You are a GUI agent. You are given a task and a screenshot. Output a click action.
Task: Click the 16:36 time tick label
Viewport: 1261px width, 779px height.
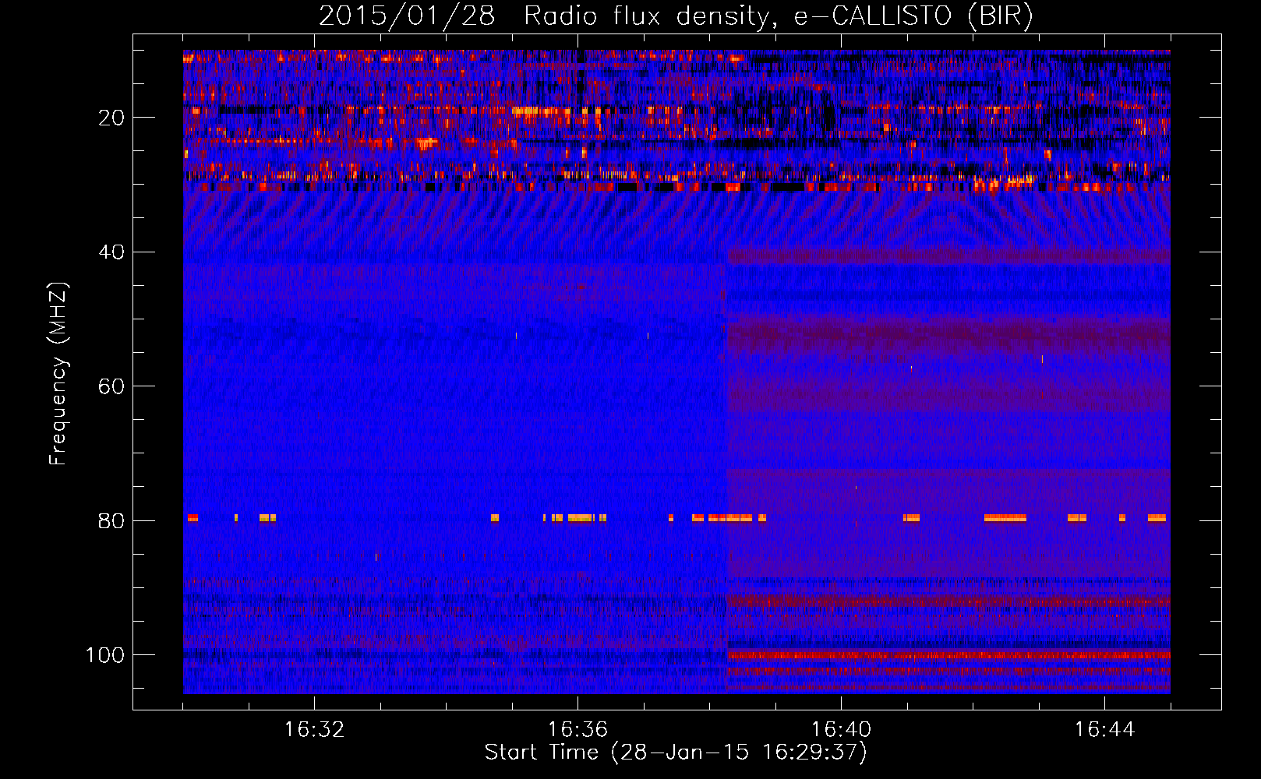pos(578,730)
